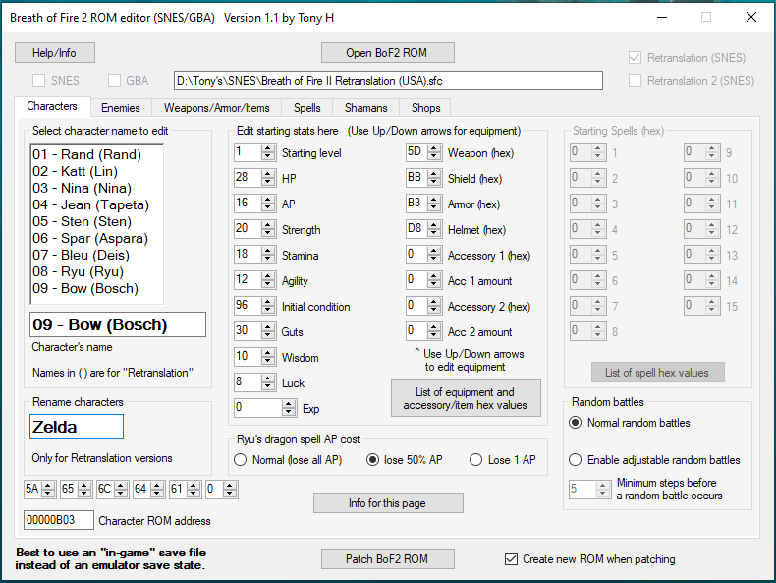776x583 pixels.
Task: Click up arrow for Weapon (hex)
Action: tap(434, 148)
